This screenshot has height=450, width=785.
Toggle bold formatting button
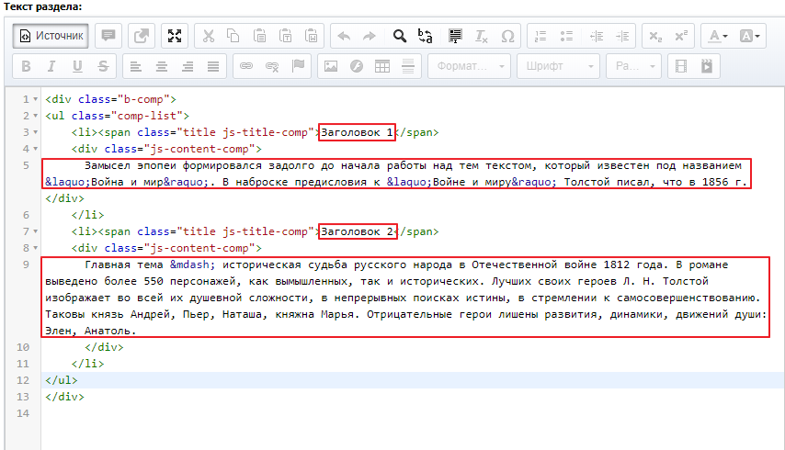coord(26,66)
